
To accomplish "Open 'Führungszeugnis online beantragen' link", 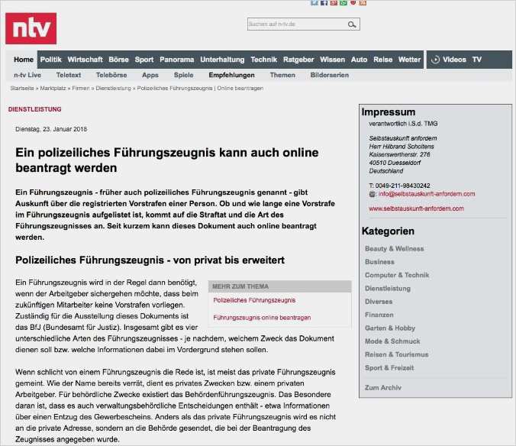I will tap(262, 317).
